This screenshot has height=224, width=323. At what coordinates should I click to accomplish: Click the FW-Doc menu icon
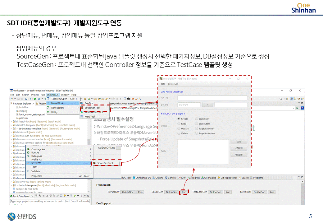coord(82,103)
